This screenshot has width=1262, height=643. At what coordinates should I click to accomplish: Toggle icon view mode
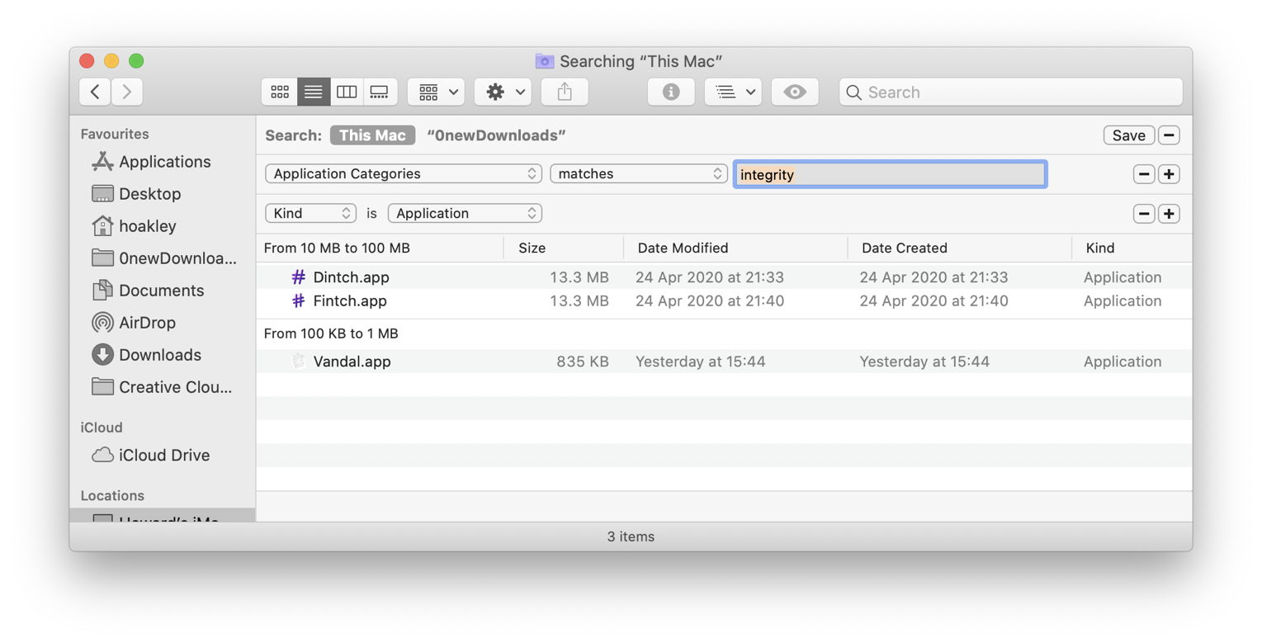[x=279, y=92]
